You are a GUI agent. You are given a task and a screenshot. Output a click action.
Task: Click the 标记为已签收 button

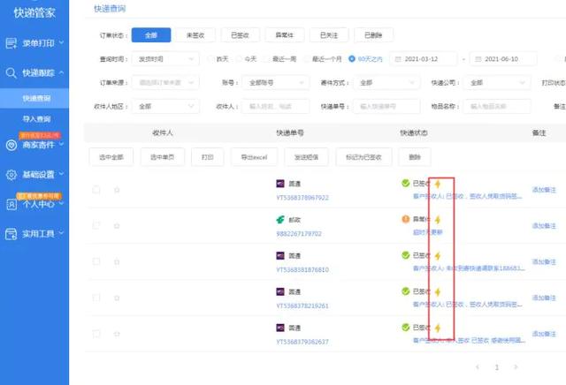pos(363,157)
